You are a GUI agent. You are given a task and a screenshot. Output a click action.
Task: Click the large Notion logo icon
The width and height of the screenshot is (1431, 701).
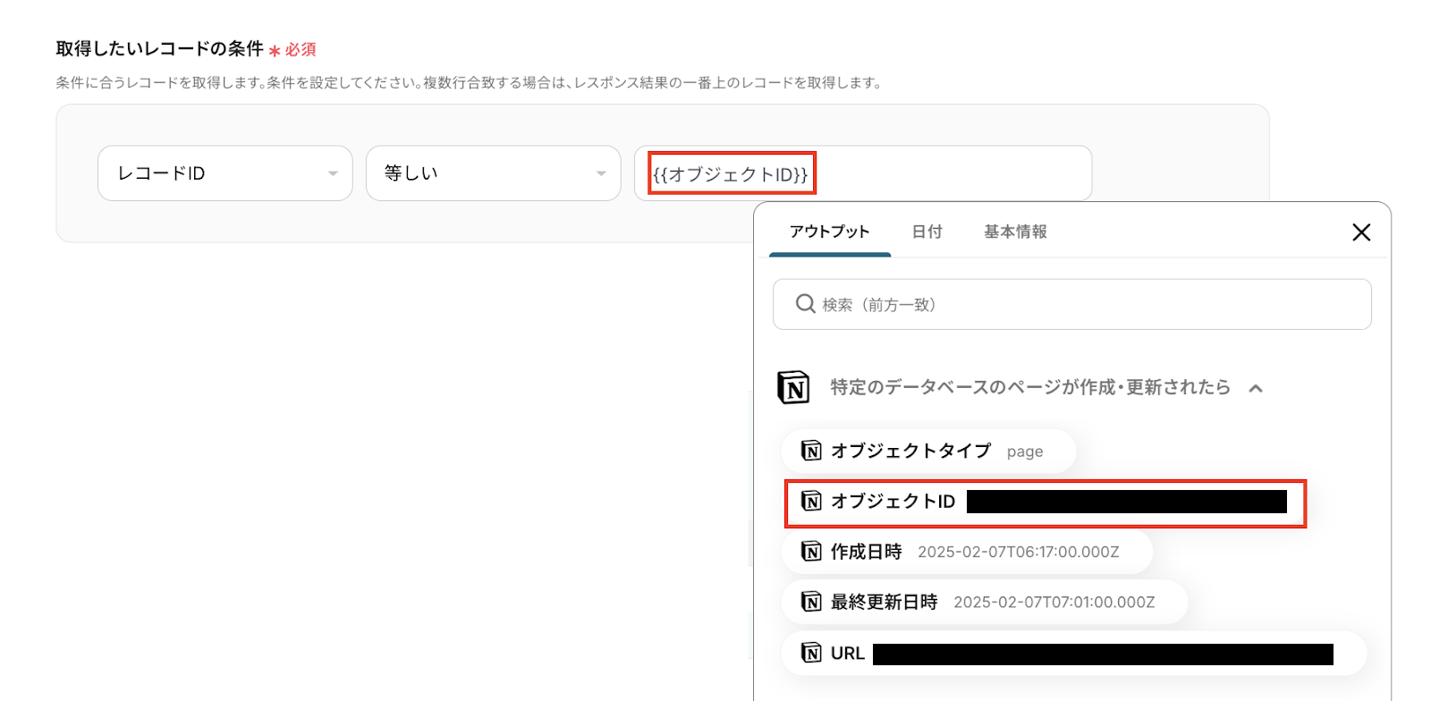click(793, 387)
